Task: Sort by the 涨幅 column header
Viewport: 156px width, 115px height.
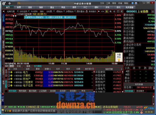Action: 48,69
